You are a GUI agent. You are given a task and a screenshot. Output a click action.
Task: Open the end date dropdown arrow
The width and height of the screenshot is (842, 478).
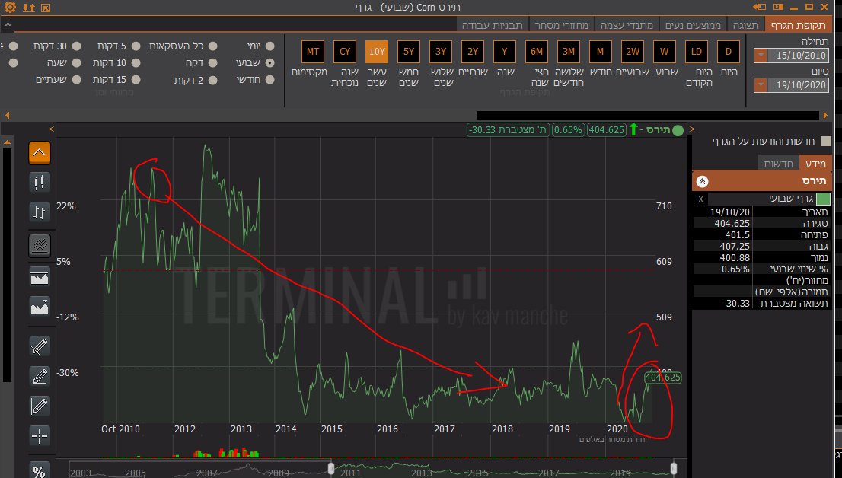pyautogui.click(x=761, y=84)
